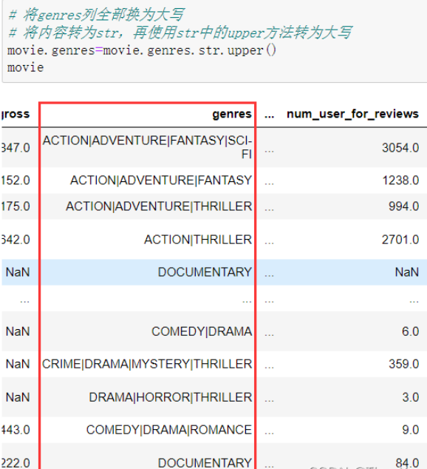Click the review count 994.0

[x=403, y=206]
